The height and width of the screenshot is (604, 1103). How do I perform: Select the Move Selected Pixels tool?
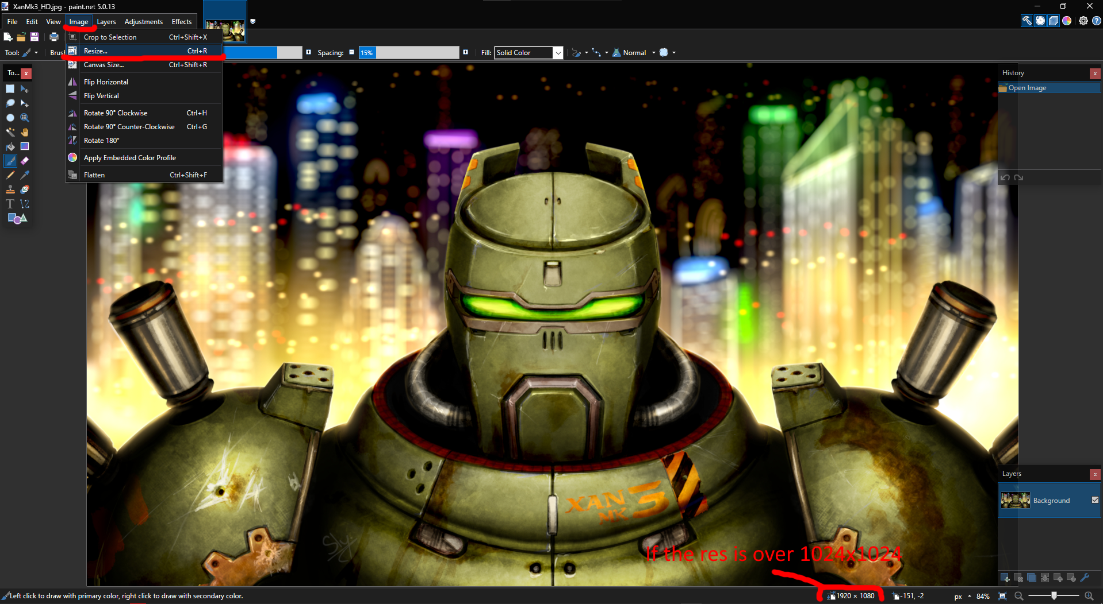click(25, 89)
